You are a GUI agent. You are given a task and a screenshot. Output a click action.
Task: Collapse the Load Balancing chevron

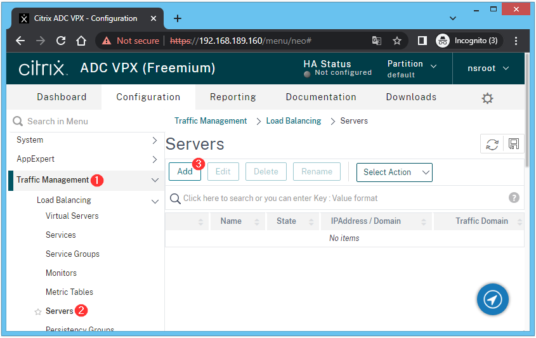click(x=155, y=201)
